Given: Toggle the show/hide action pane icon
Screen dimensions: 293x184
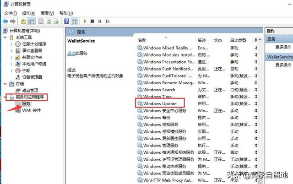Looking at the screenshot, I should tap(74, 22).
